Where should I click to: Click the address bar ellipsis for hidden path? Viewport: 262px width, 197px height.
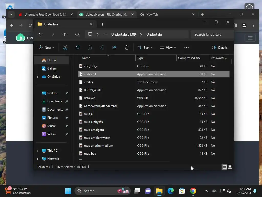(x=105, y=34)
